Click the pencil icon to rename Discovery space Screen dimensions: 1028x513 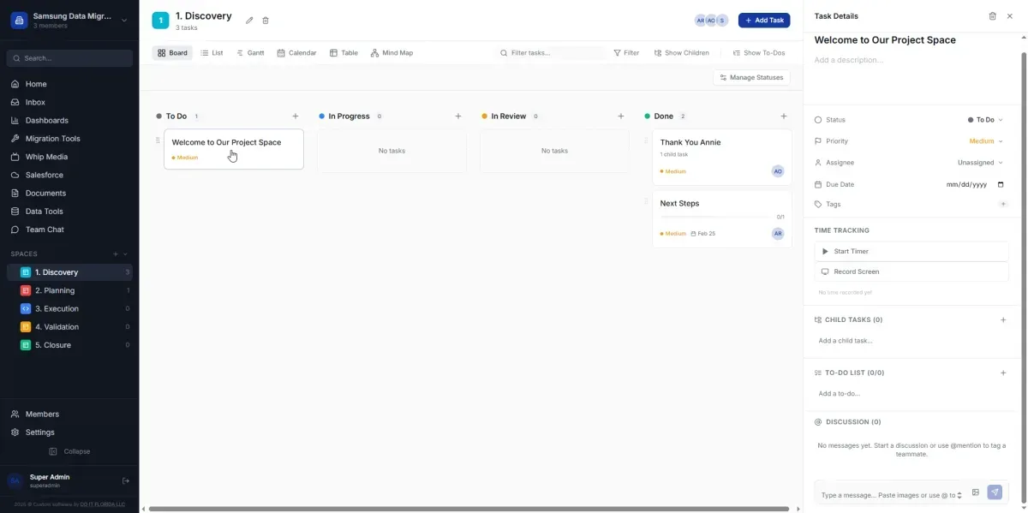click(249, 21)
